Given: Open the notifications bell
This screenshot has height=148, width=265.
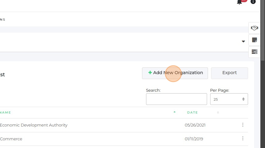Looking at the screenshot, I should click(x=239, y=2).
